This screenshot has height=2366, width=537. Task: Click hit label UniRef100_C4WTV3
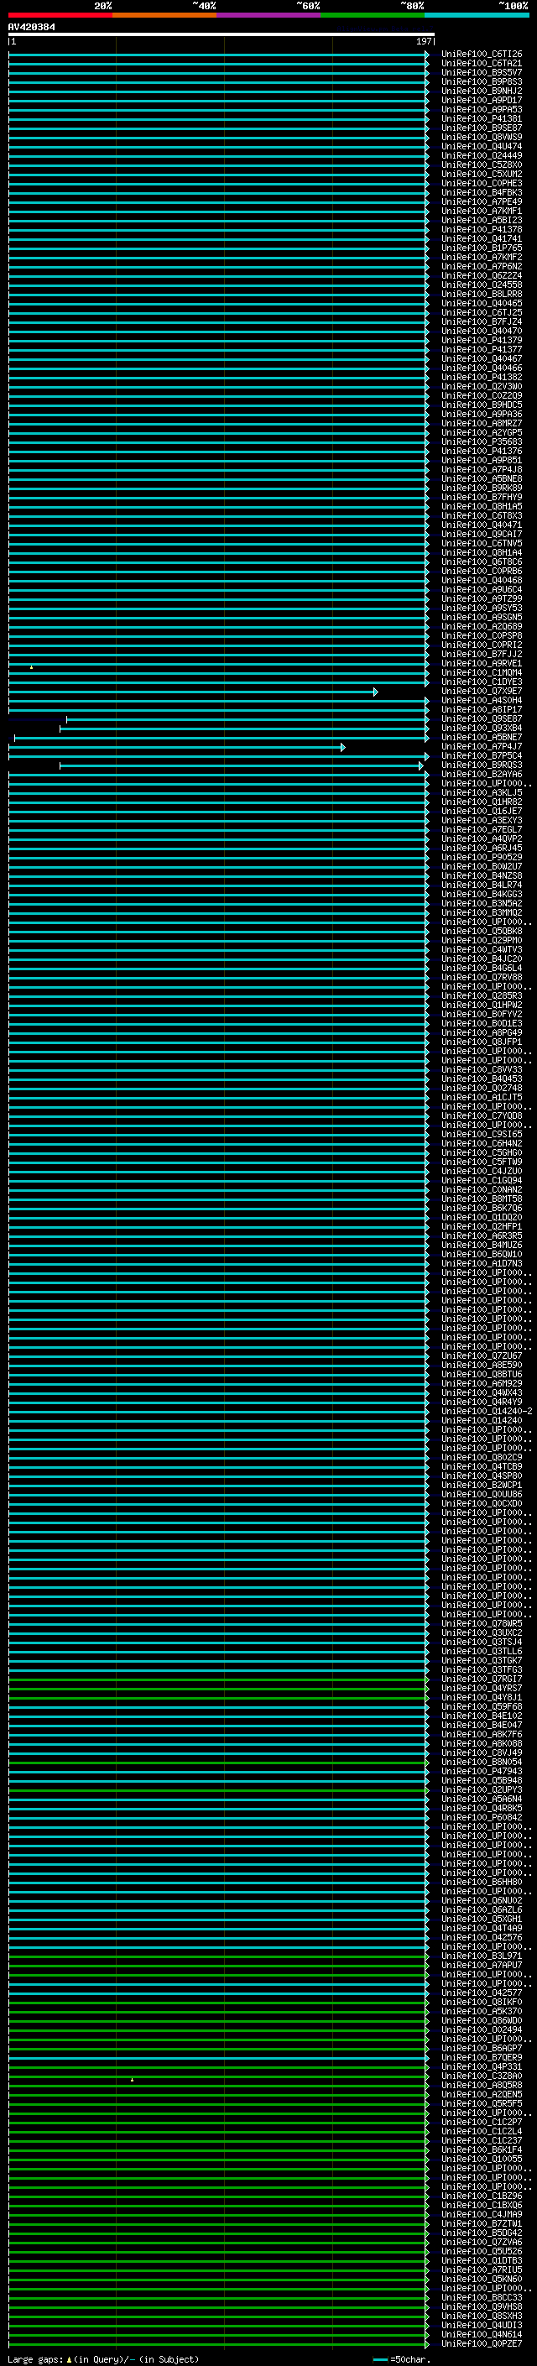click(x=481, y=950)
